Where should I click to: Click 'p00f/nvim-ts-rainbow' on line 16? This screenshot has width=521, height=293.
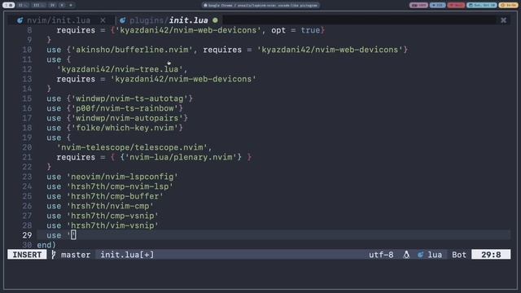125,108
